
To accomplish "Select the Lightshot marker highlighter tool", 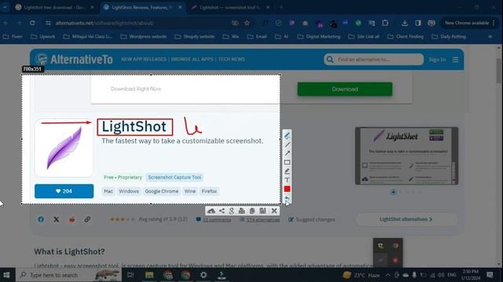I will pos(287,171).
